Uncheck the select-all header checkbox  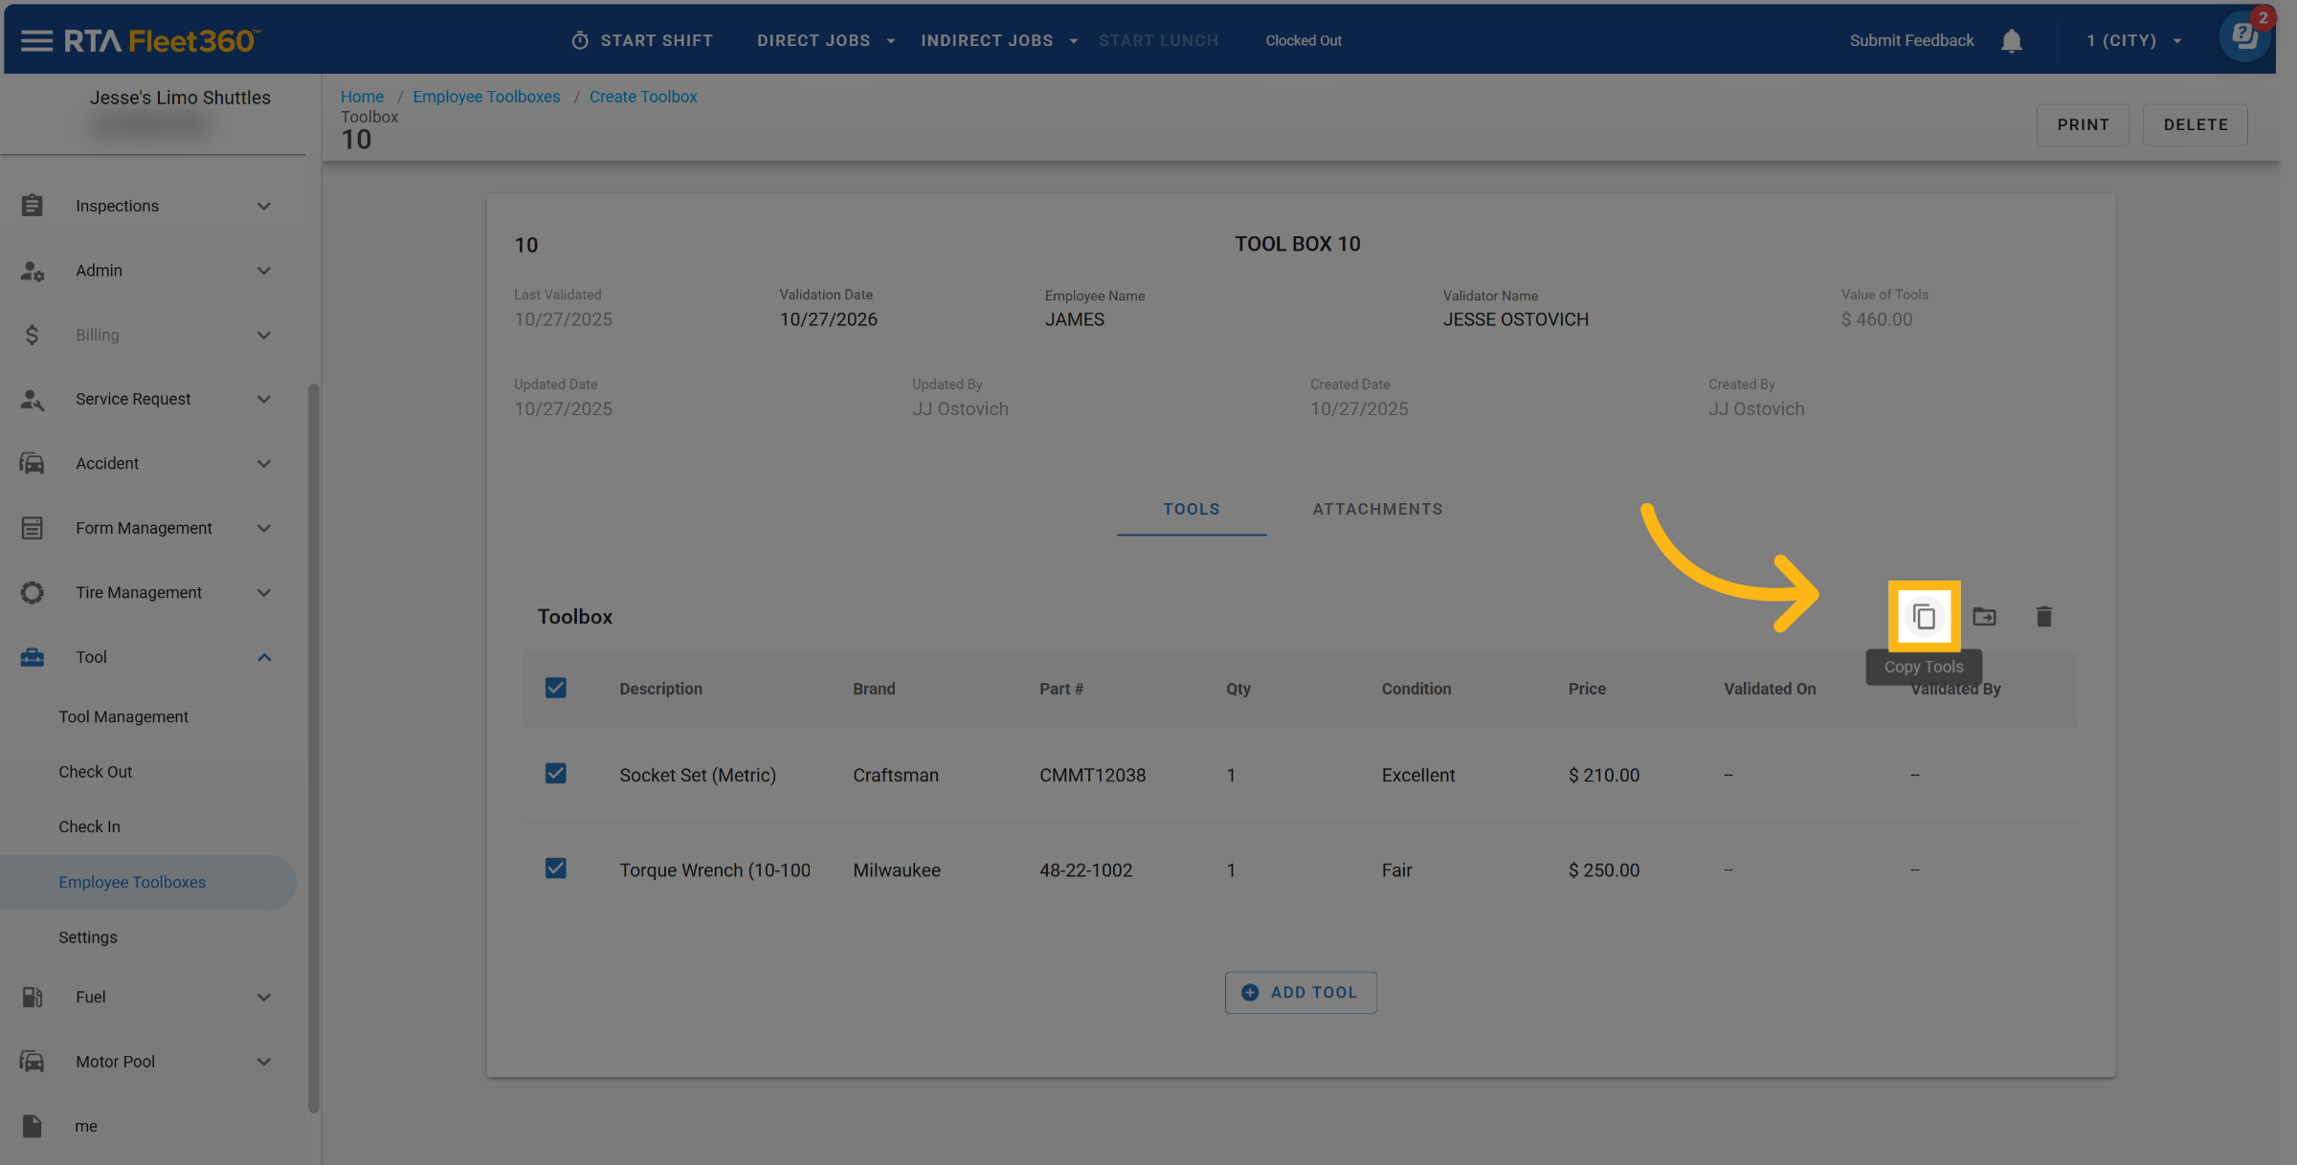click(x=555, y=688)
